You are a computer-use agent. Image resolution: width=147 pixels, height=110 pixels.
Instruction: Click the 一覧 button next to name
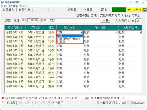(x=105, y=20)
